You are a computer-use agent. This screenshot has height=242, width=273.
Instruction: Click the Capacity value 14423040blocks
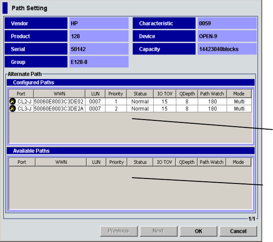click(x=226, y=49)
